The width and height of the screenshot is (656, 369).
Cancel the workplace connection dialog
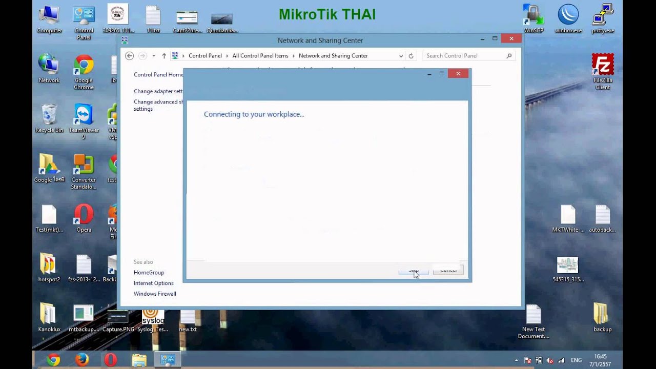(448, 270)
